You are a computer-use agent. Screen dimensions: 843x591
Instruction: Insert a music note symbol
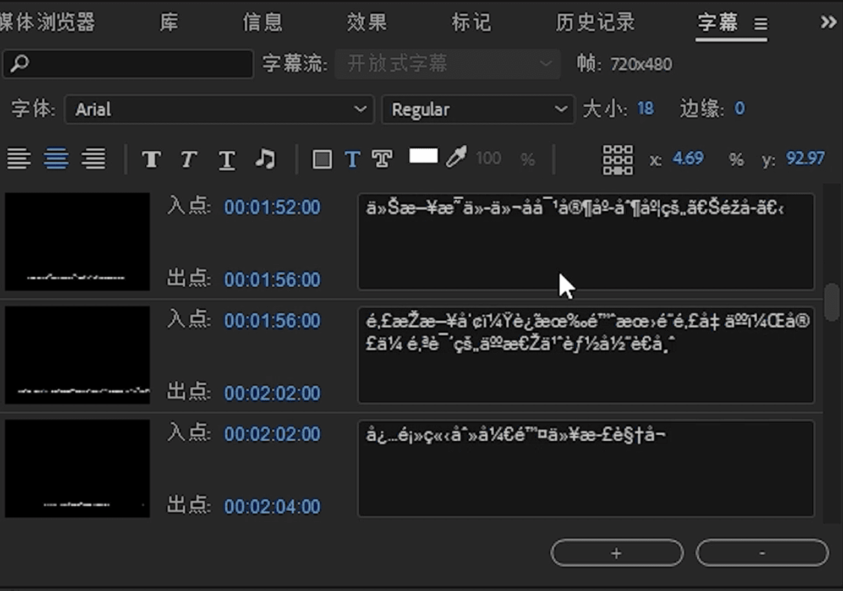pos(265,159)
